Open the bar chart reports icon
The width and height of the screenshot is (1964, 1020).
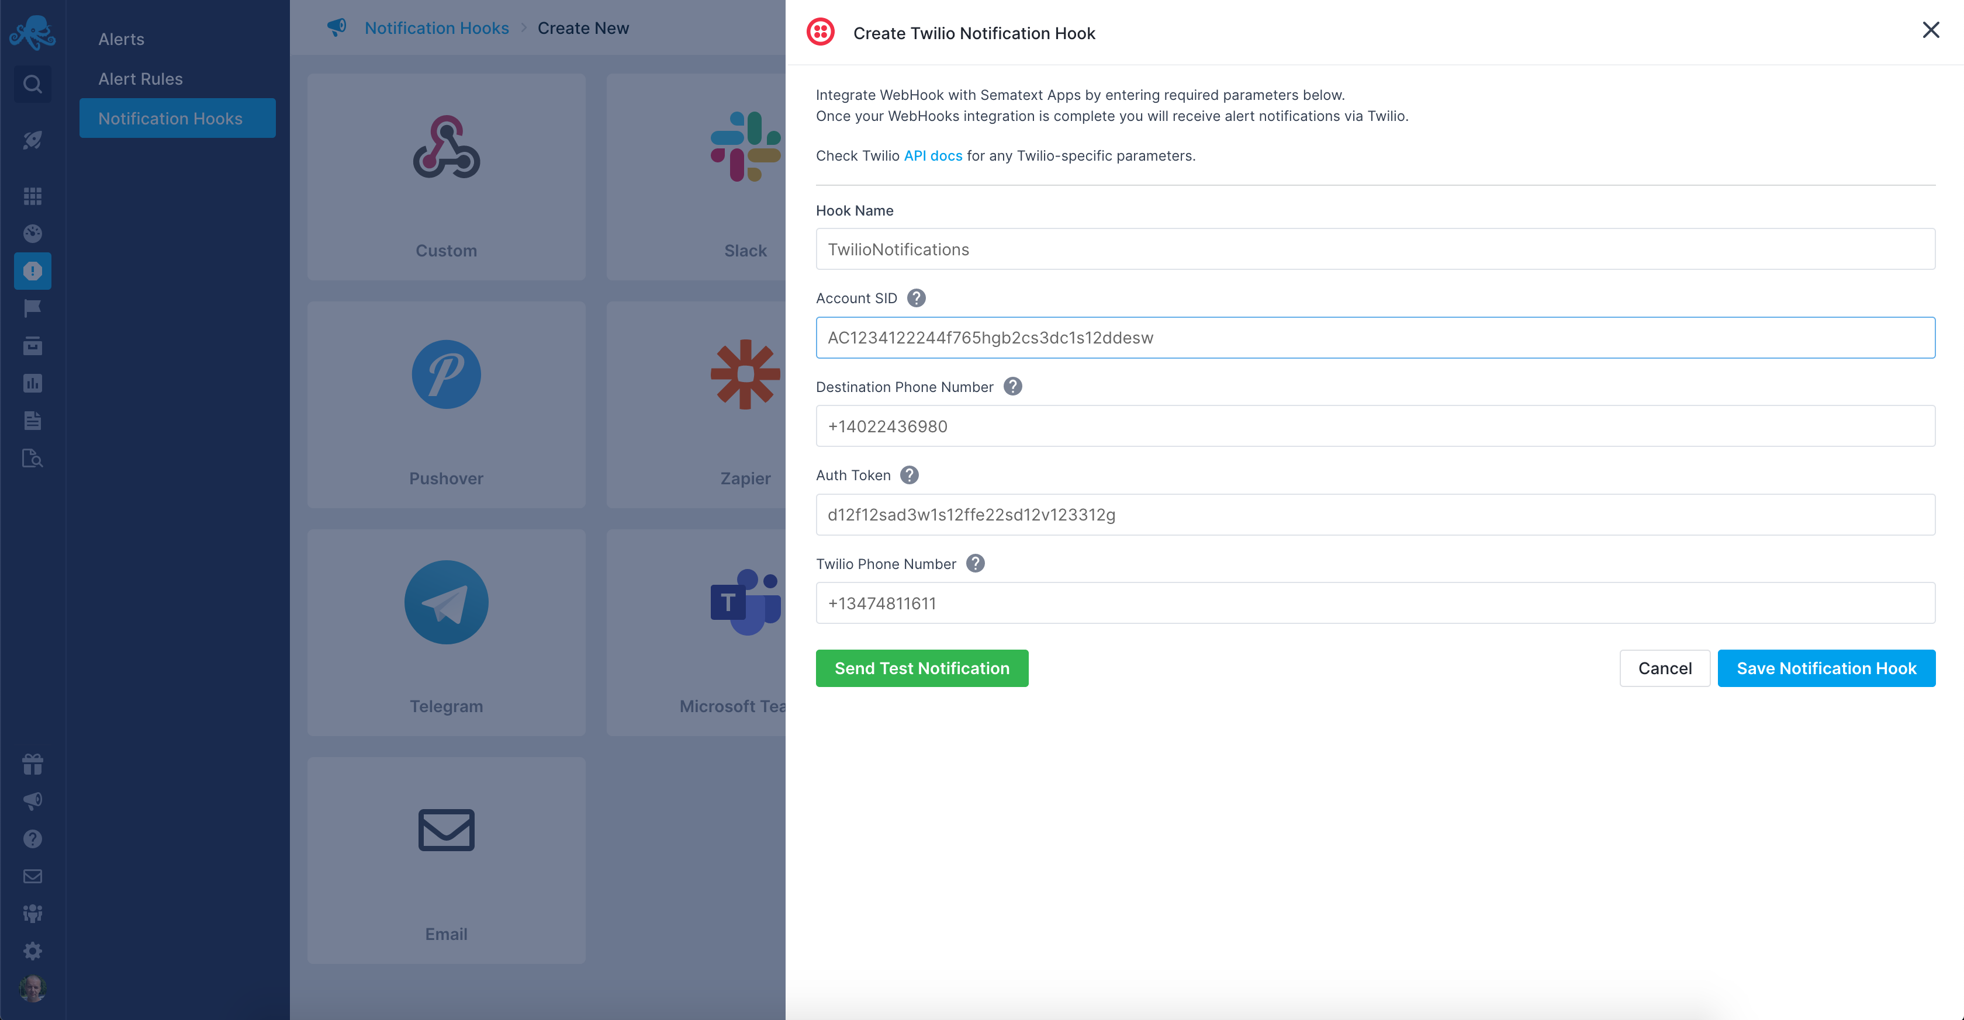[x=32, y=383]
